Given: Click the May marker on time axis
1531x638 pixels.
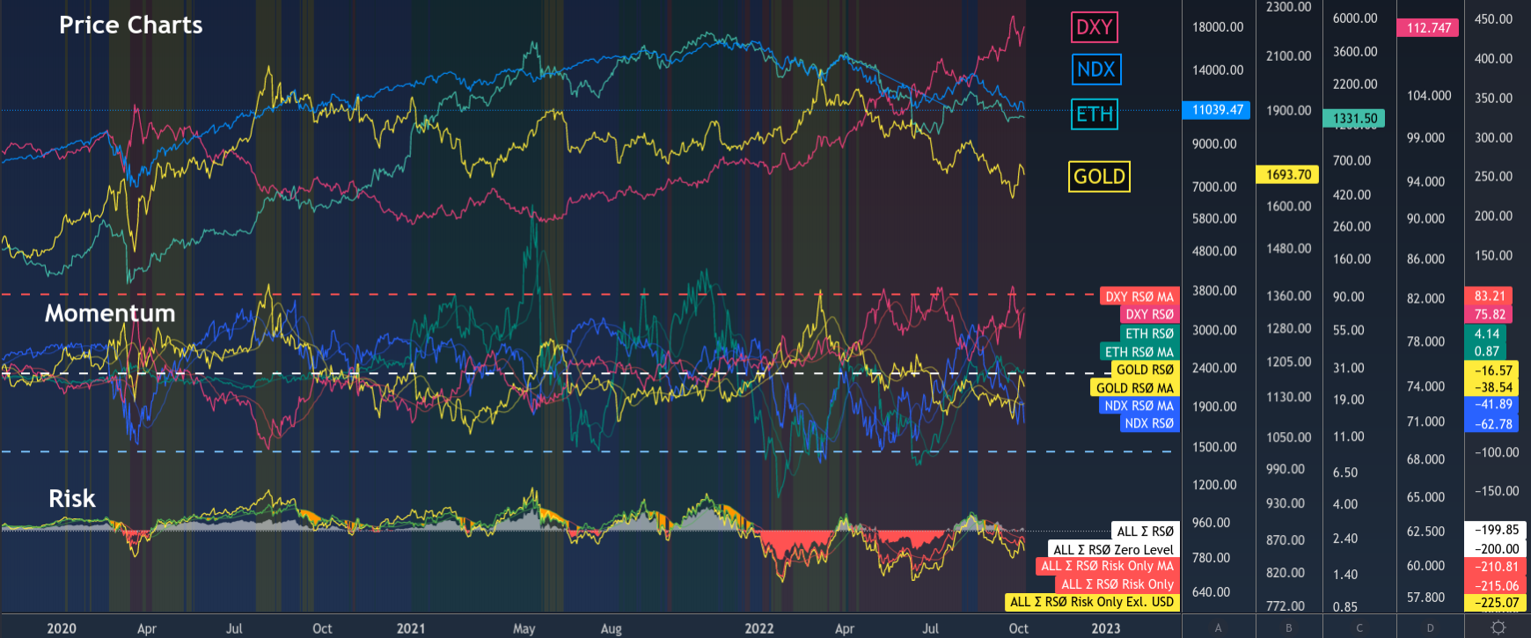Looking at the screenshot, I should [x=524, y=628].
